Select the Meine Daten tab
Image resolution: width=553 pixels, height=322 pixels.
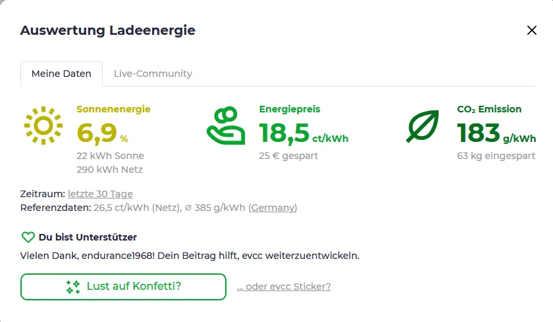click(x=61, y=74)
